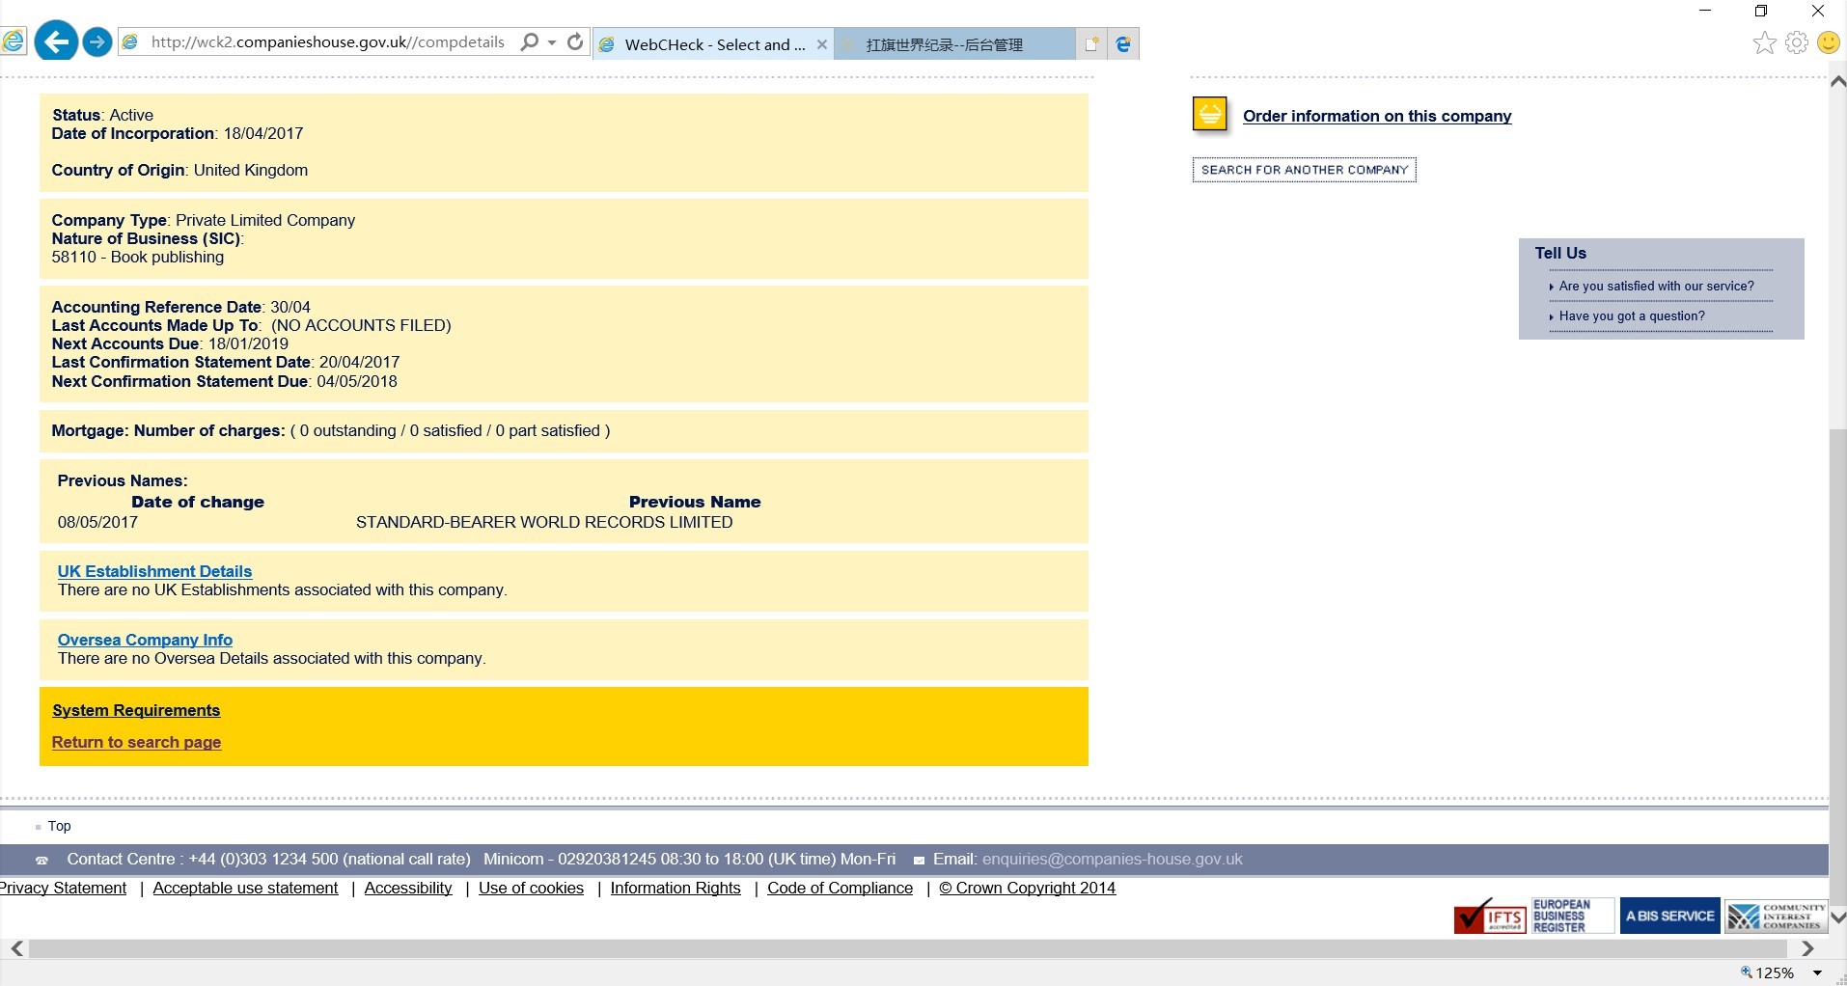
Task: Click Search For Another Company button
Action: click(1304, 170)
